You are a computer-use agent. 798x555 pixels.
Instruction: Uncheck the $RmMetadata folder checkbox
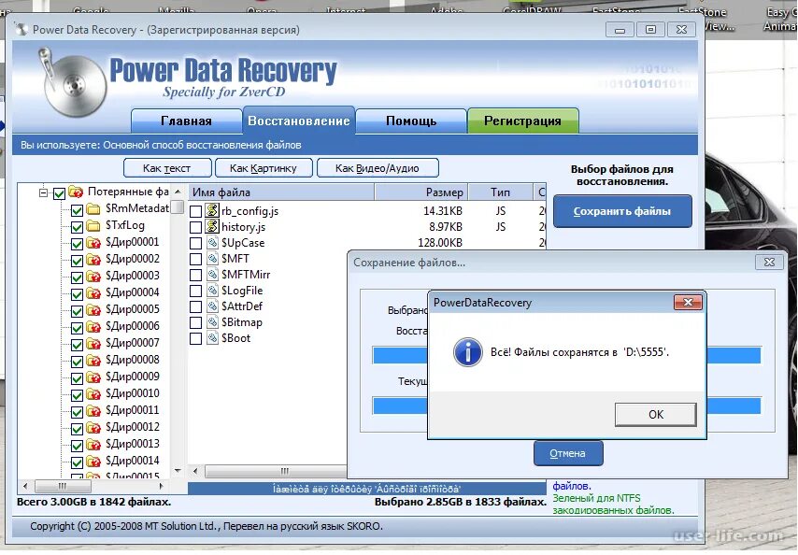point(77,210)
